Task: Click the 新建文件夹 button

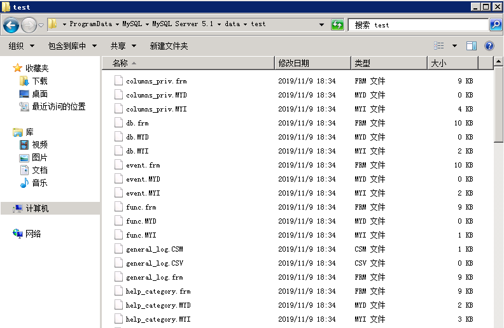Action: click(169, 46)
